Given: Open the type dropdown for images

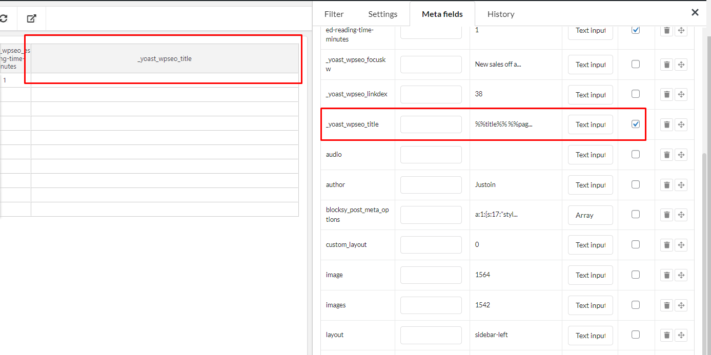Looking at the screenshot, I should coord(591,305).
